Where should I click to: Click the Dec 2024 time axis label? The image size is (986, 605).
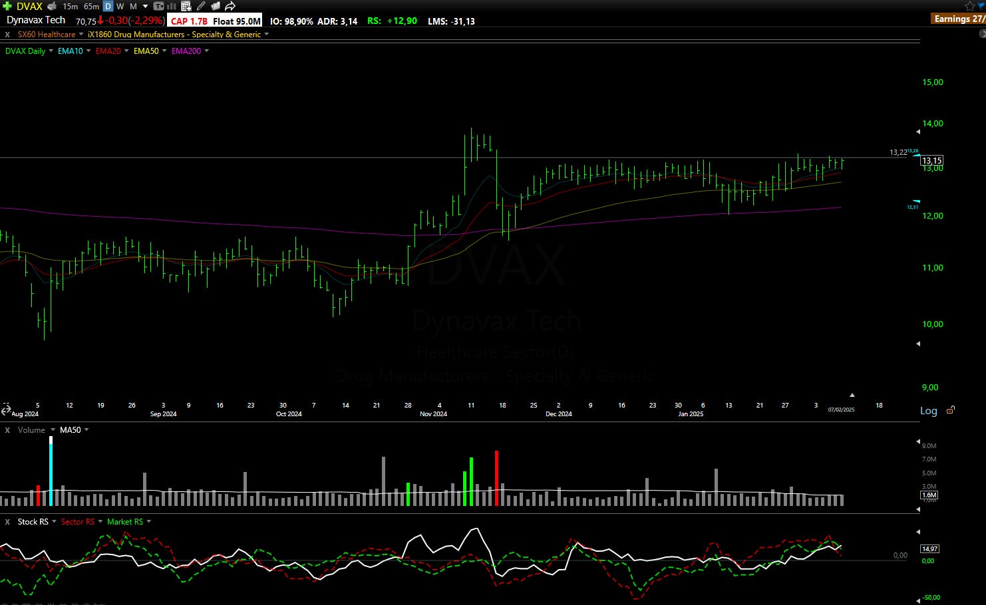point(559,414)
